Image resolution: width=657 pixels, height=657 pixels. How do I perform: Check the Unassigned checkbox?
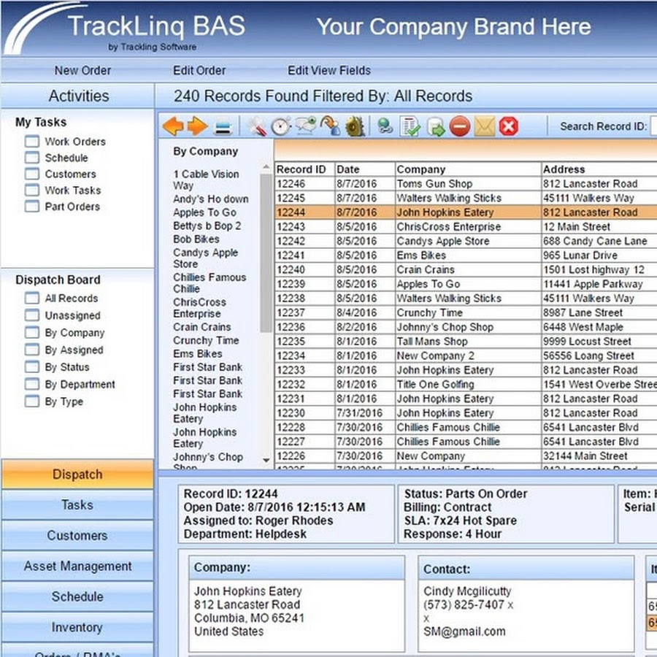pyautogui.click(x=32, y=315)
